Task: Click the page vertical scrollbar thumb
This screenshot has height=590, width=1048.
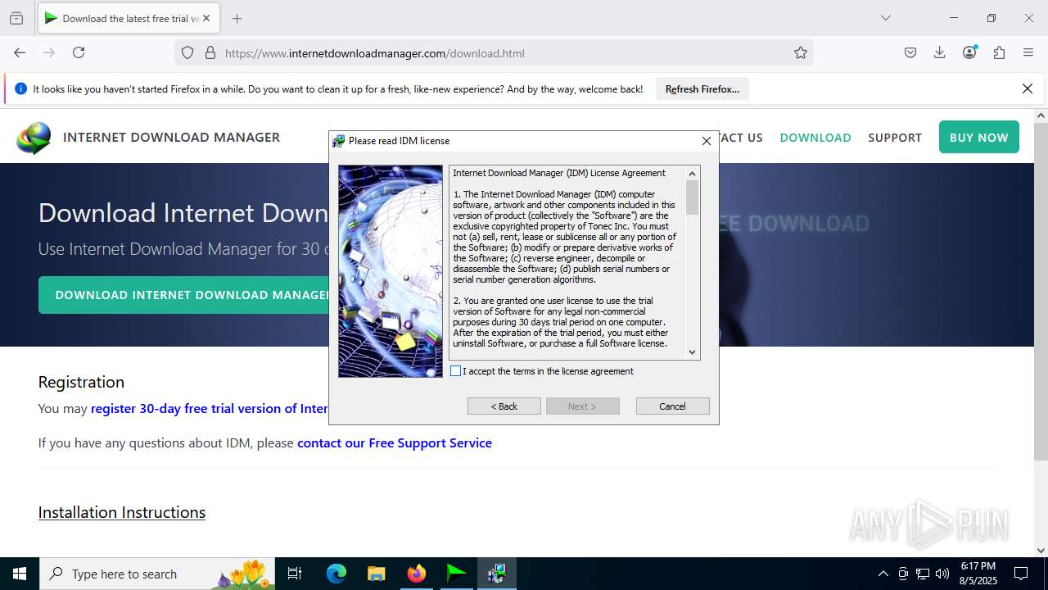Action: coord(1041,291)
